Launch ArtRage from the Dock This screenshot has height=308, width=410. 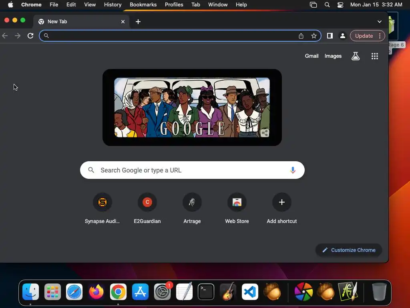click(x=348, y=292)
